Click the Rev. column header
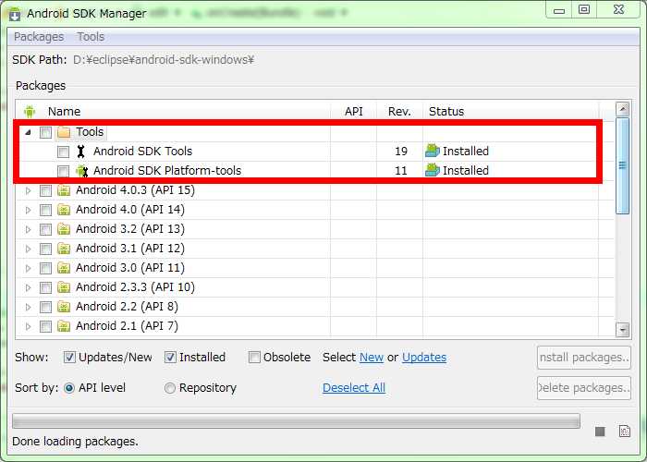The width and height of the screenshot is (647, 462). [x=399, y=112]
